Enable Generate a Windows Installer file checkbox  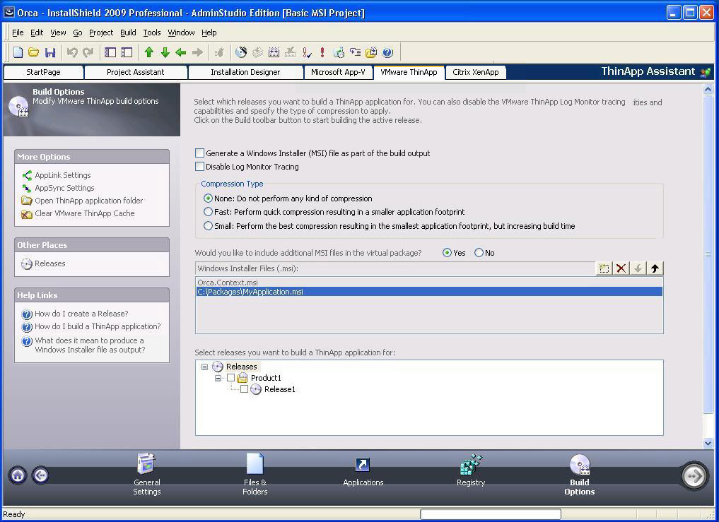(x=199, y=153)
